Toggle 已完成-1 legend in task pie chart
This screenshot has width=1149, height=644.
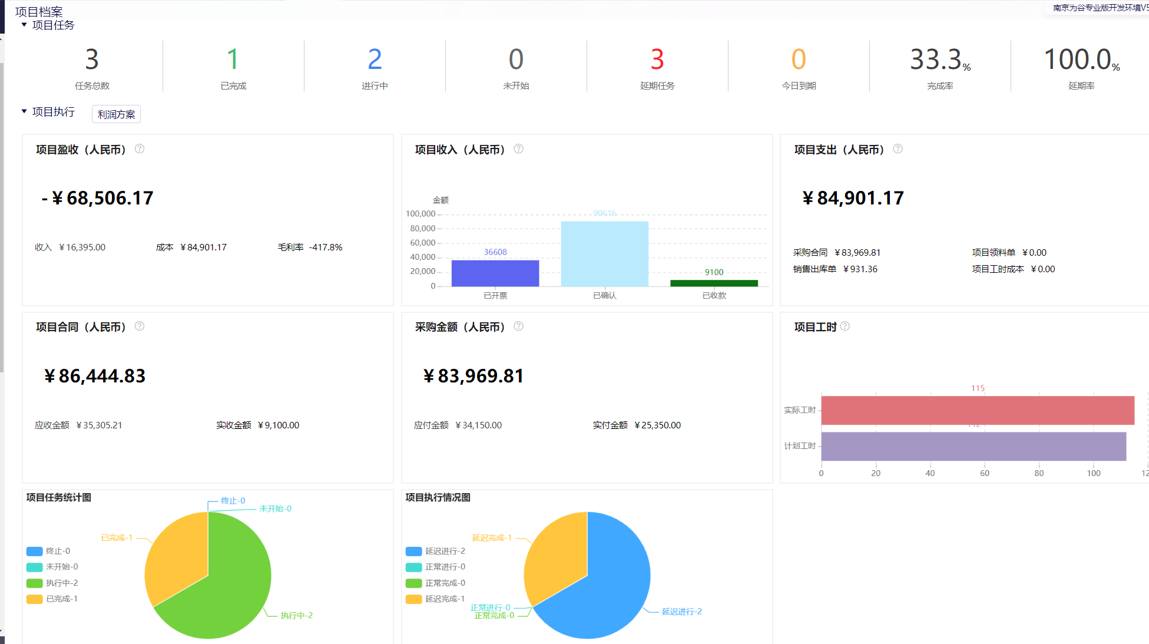click(x=52, y=599)
